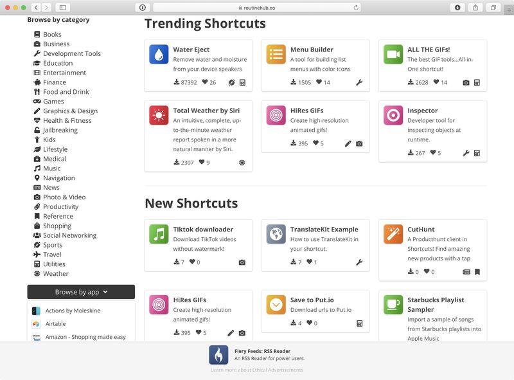
Task: Toggle the Safari sidebar button
Action: [62, 8]
